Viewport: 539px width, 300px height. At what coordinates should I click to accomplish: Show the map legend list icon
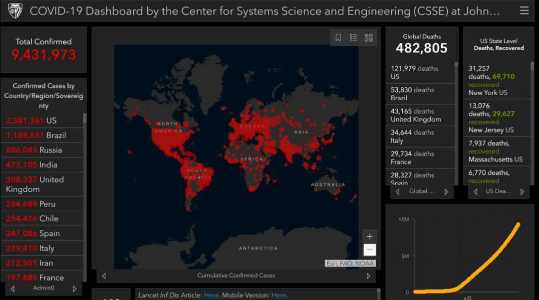coord(353,37)
